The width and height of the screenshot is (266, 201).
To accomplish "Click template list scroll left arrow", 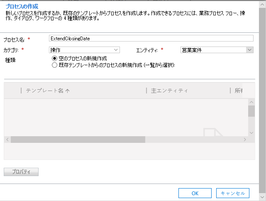I will (7, 140).
